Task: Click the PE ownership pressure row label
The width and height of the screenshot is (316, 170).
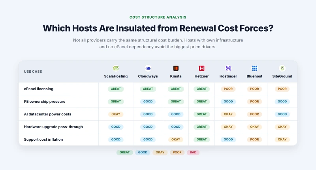Action: tap(45, 102)
